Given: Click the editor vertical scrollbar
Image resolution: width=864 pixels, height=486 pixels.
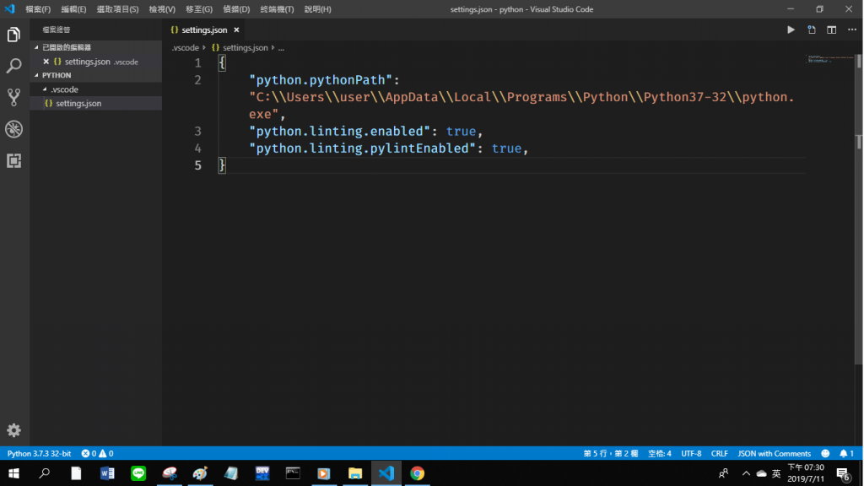Looking at the screenshot, I should [x=858, y=209].
